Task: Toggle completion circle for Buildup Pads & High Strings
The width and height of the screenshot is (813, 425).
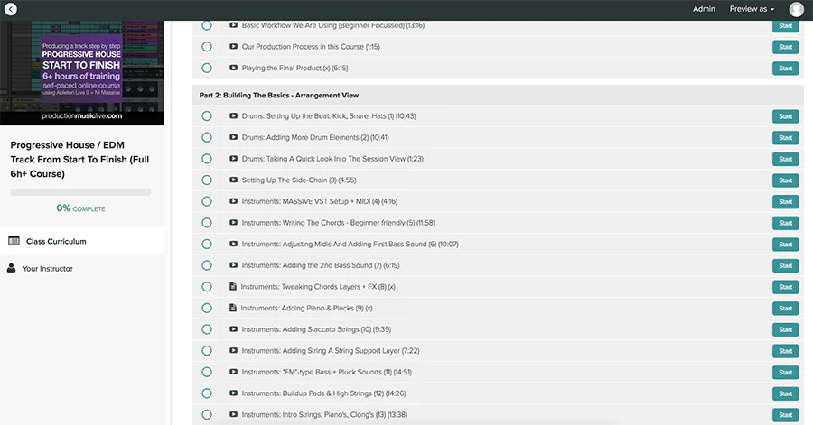Action: pyautogui.click(x=207, y=393)
